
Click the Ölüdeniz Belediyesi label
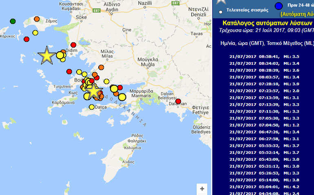(x=202, y=130)
